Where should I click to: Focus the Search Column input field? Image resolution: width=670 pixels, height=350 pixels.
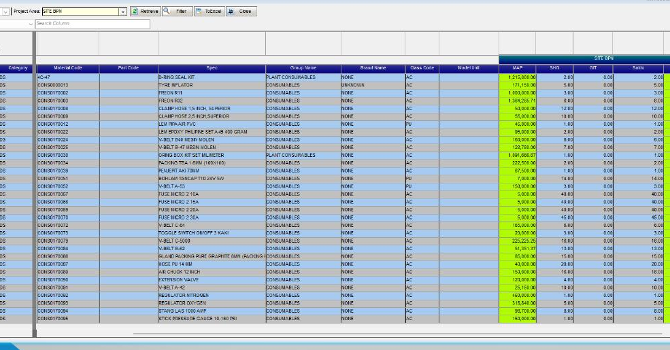(x=93, y=24)
